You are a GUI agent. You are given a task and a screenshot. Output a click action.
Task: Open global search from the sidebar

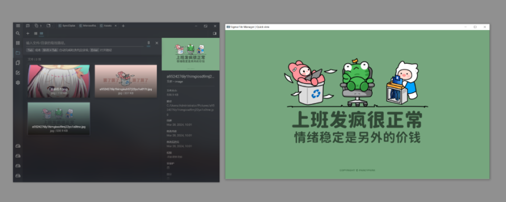(18, 33)
